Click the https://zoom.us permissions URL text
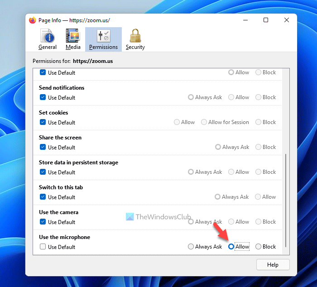 [93, 61]
